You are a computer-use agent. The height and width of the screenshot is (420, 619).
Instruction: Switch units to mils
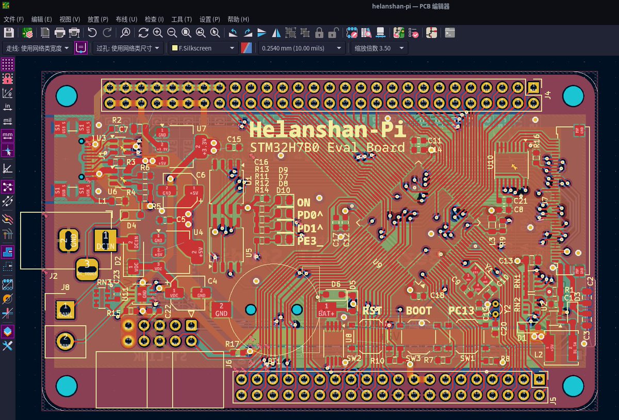pos(7,122)
